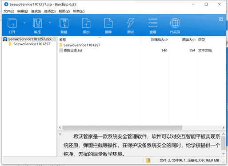This screenshot has height=166, width=228.
Task: Click the status bar archive size text
Action: pos(203,161)
